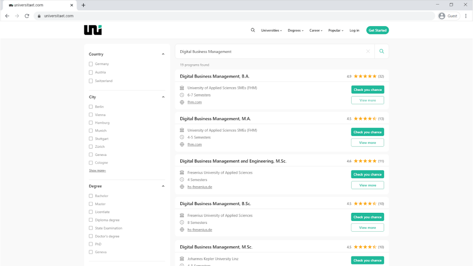The height and width of the screenshot is (266, 473).
Task: Select Berlin city checkbox
Action: [x=91, y=107]
